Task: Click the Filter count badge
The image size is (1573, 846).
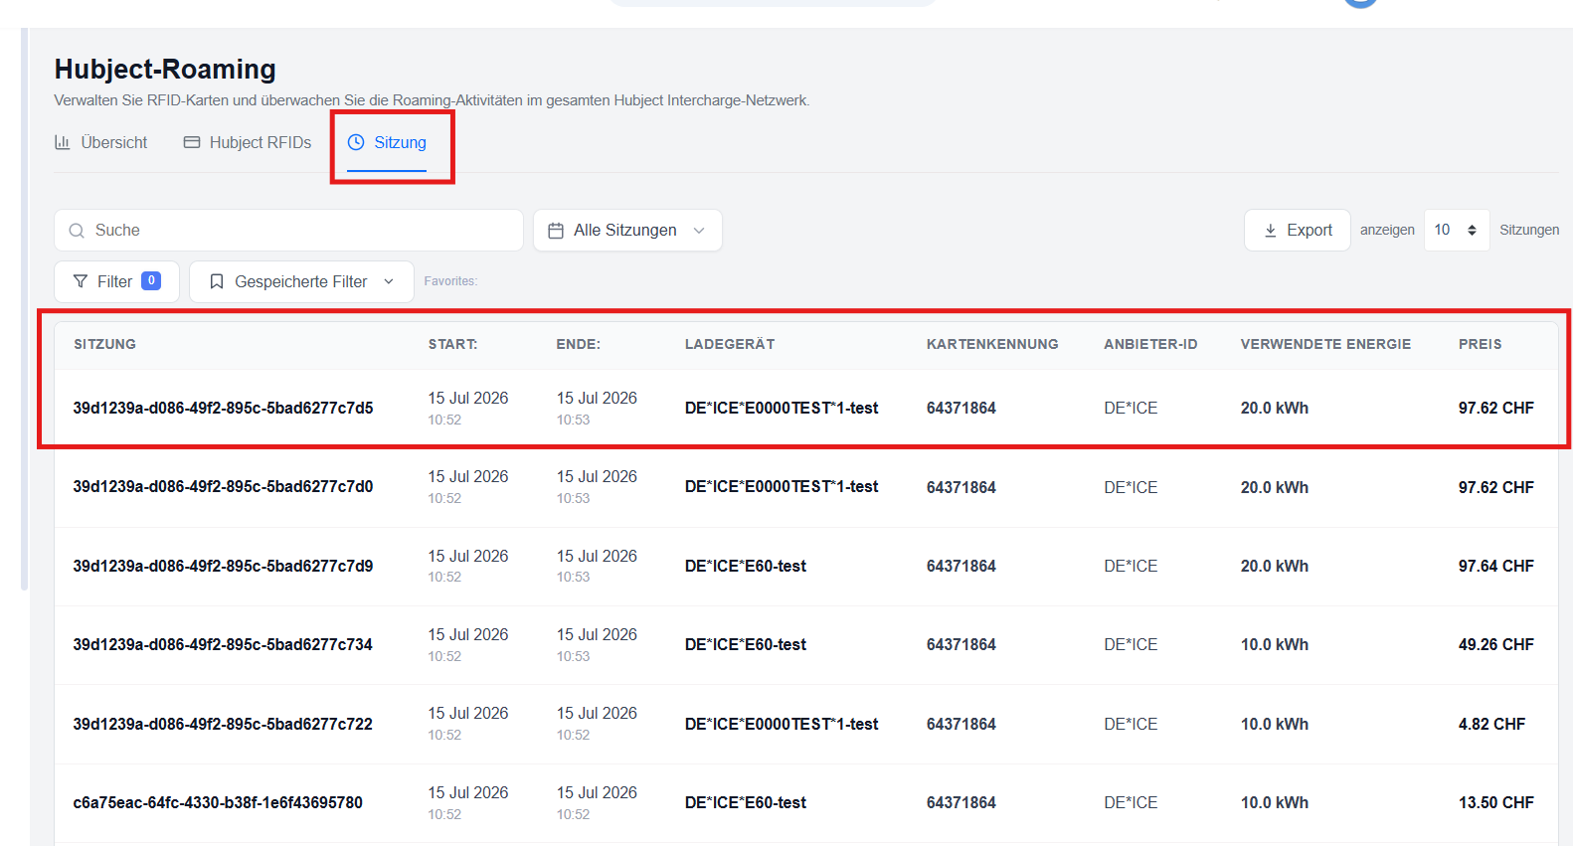Action: [x=151, y=281]
